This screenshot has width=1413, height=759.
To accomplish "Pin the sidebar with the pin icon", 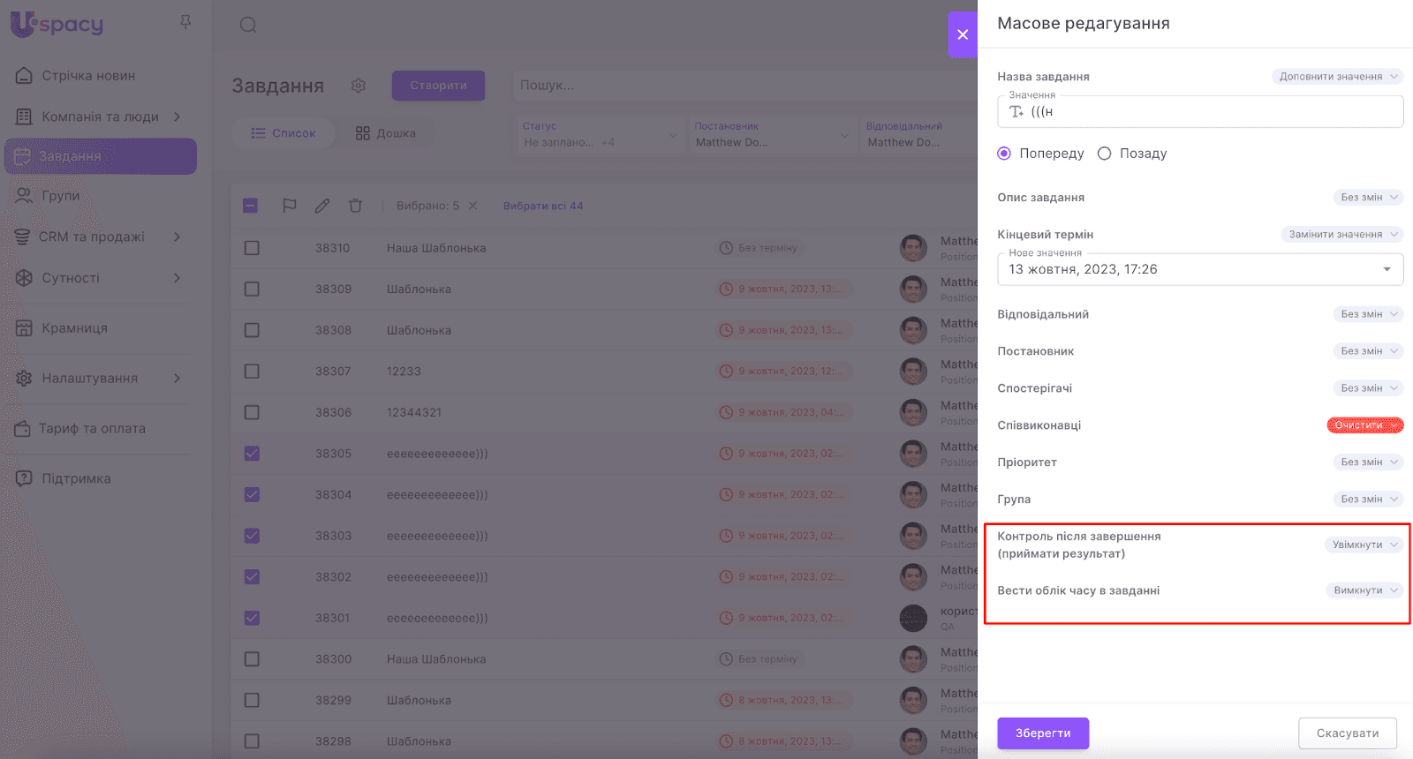I will click(185, 22).
